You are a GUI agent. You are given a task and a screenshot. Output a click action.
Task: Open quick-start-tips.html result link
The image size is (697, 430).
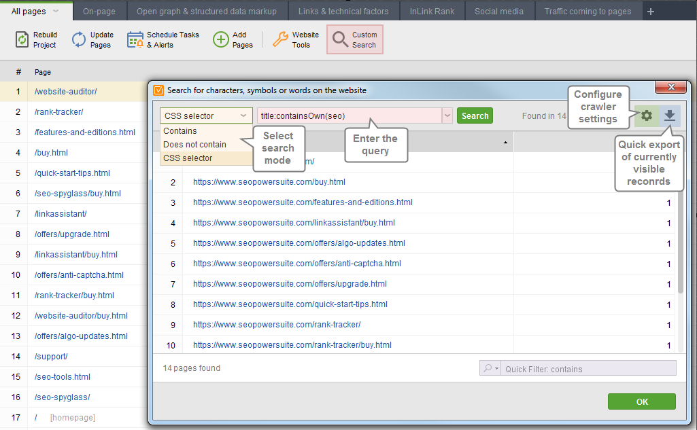point(290,304)
